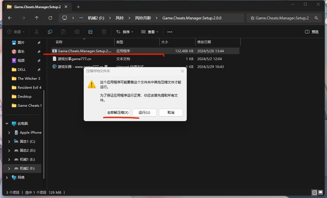
Task: Click the Cut scissors icon
Action: (x=37, y=32)
